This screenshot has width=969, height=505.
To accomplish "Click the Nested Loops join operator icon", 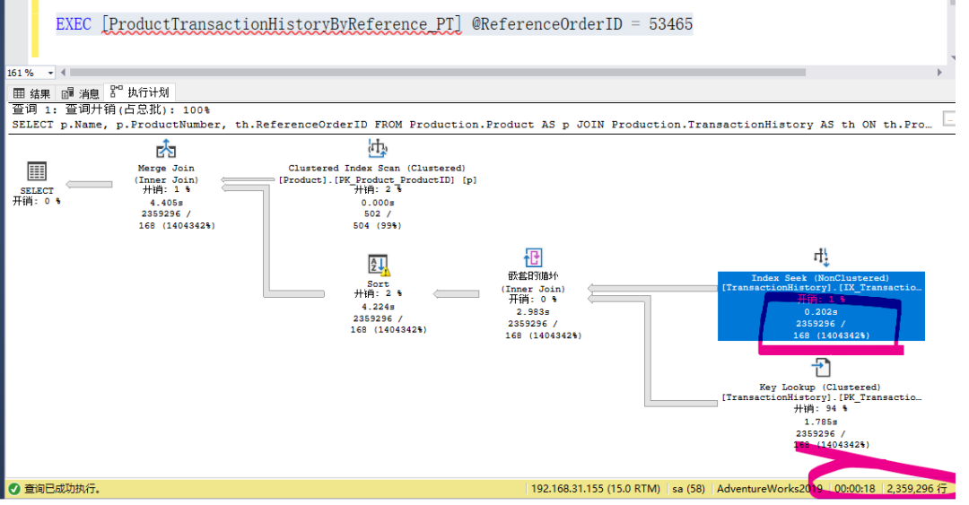I will click(533, 257).
